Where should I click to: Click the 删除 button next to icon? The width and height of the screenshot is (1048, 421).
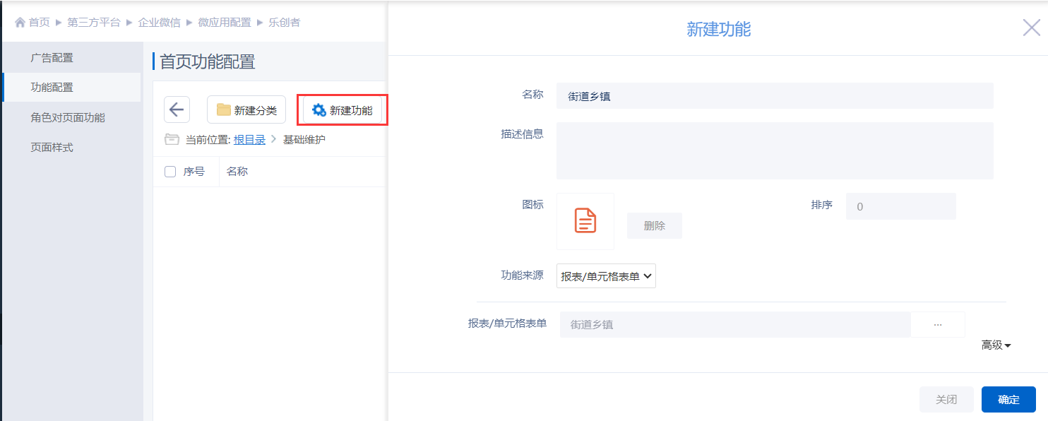click(654, 226)
